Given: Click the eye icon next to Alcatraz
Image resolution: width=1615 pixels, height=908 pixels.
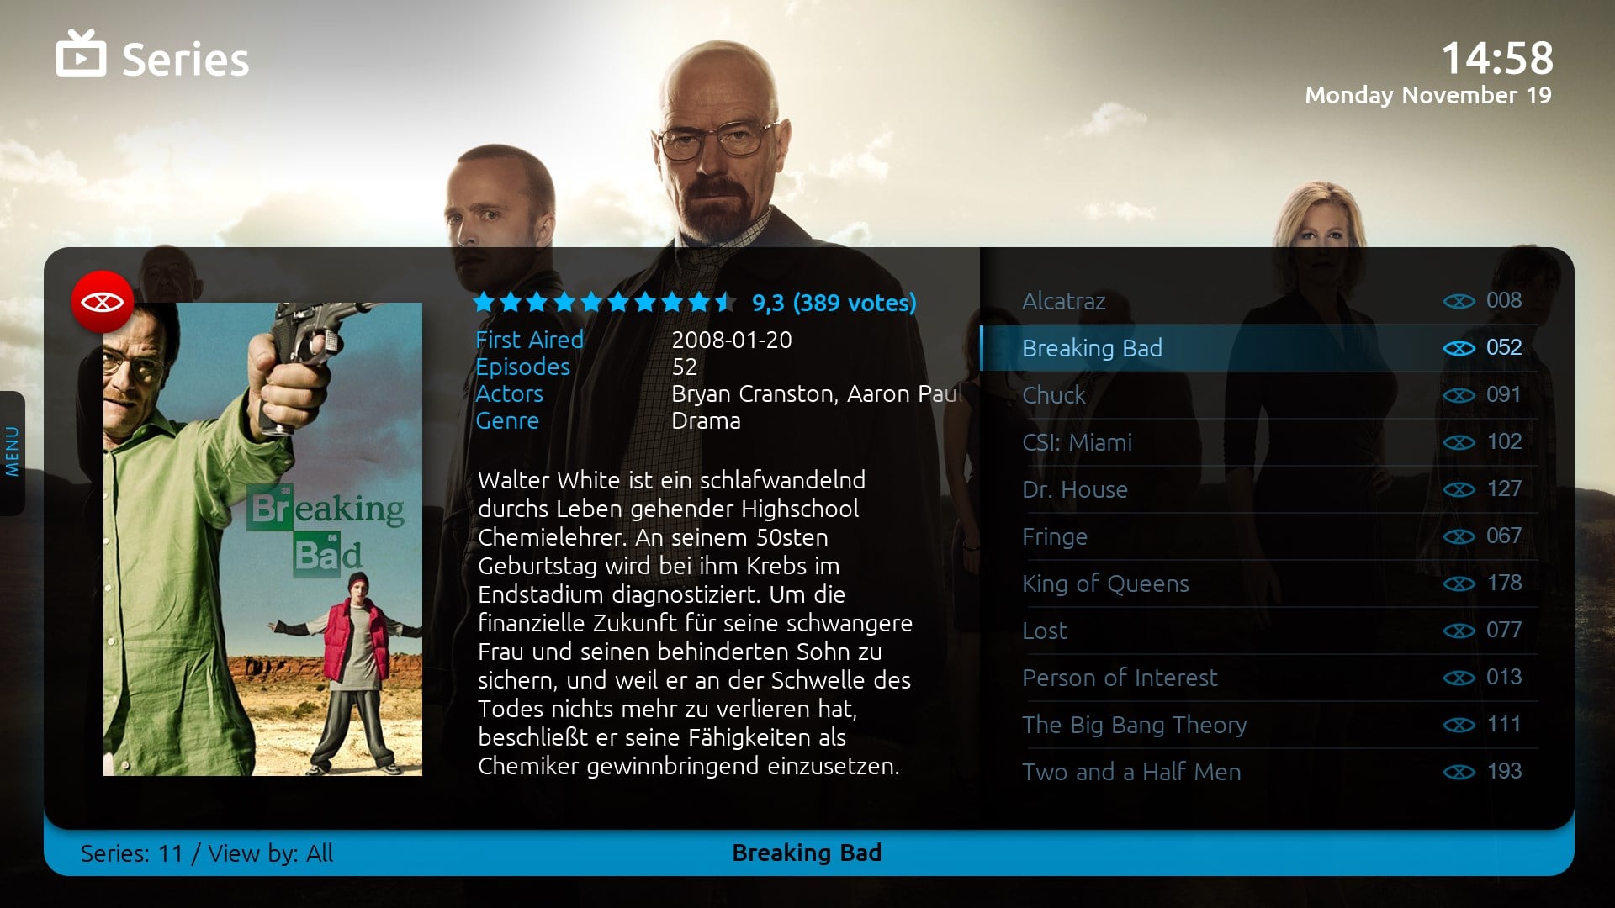Looking at the screenshot, I should pos(1456,300).
